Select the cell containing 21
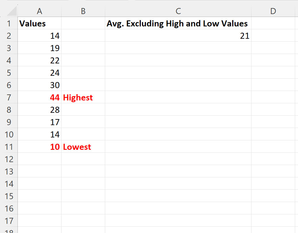Viewport: 298px width, 233px height. (x=178, y=36)
